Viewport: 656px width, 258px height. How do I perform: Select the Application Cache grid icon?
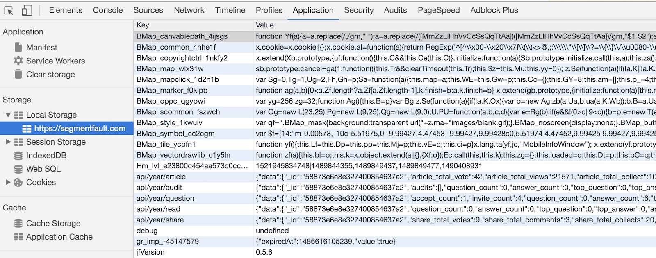pos(18,237)
